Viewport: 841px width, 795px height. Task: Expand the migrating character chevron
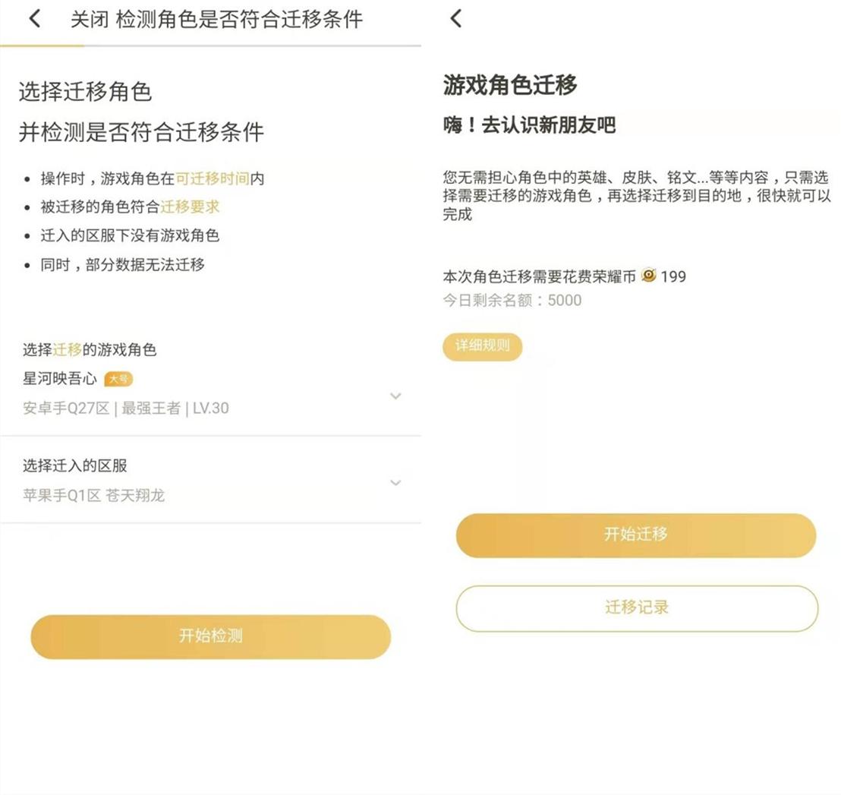[x=395, y=396]
